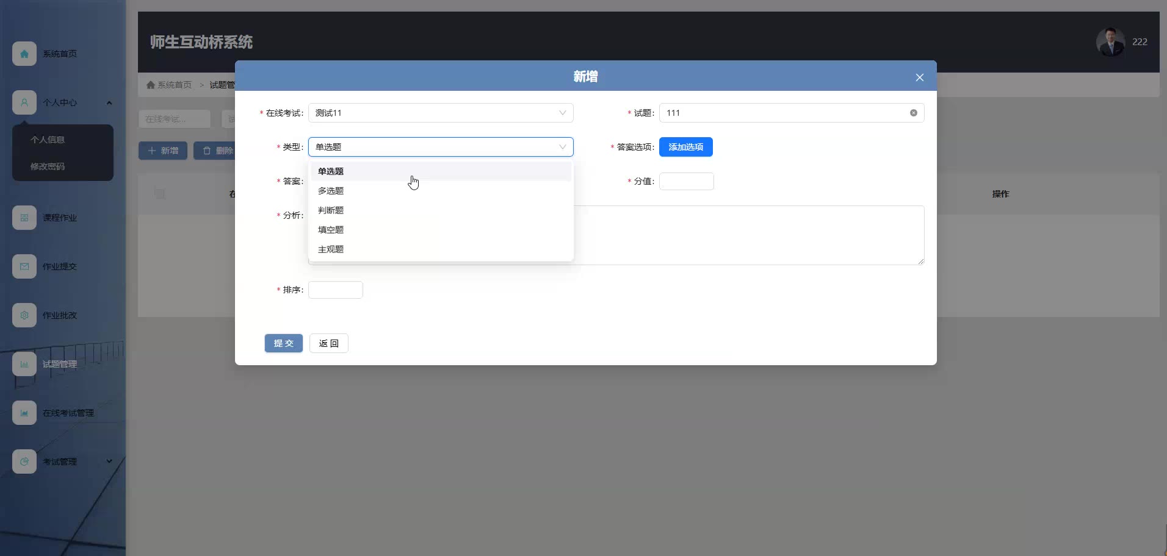Open 修改密码 in the sidebar submenu
Viewport: 1167px width, 556px height.
point(48,166)
